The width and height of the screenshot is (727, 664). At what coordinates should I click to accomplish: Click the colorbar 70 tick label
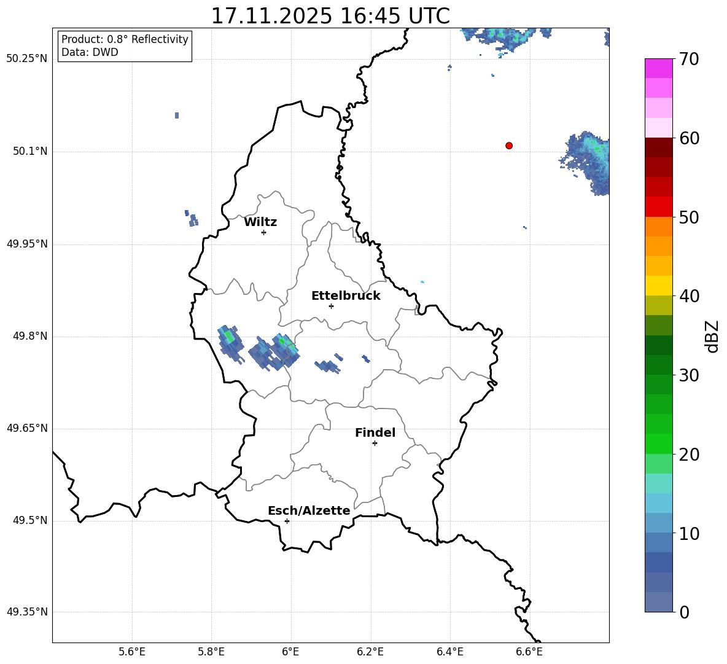click(x=690, y=59)
